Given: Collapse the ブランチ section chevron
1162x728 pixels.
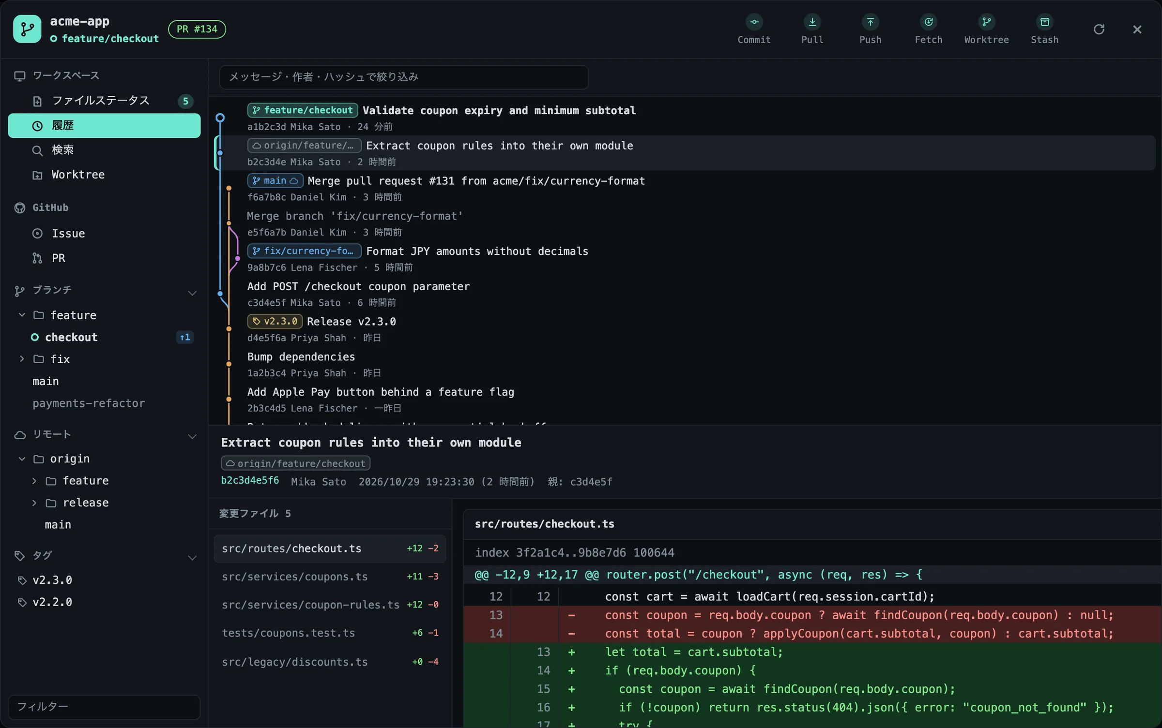Looking at the screenshot, I should tap(192, 293).
